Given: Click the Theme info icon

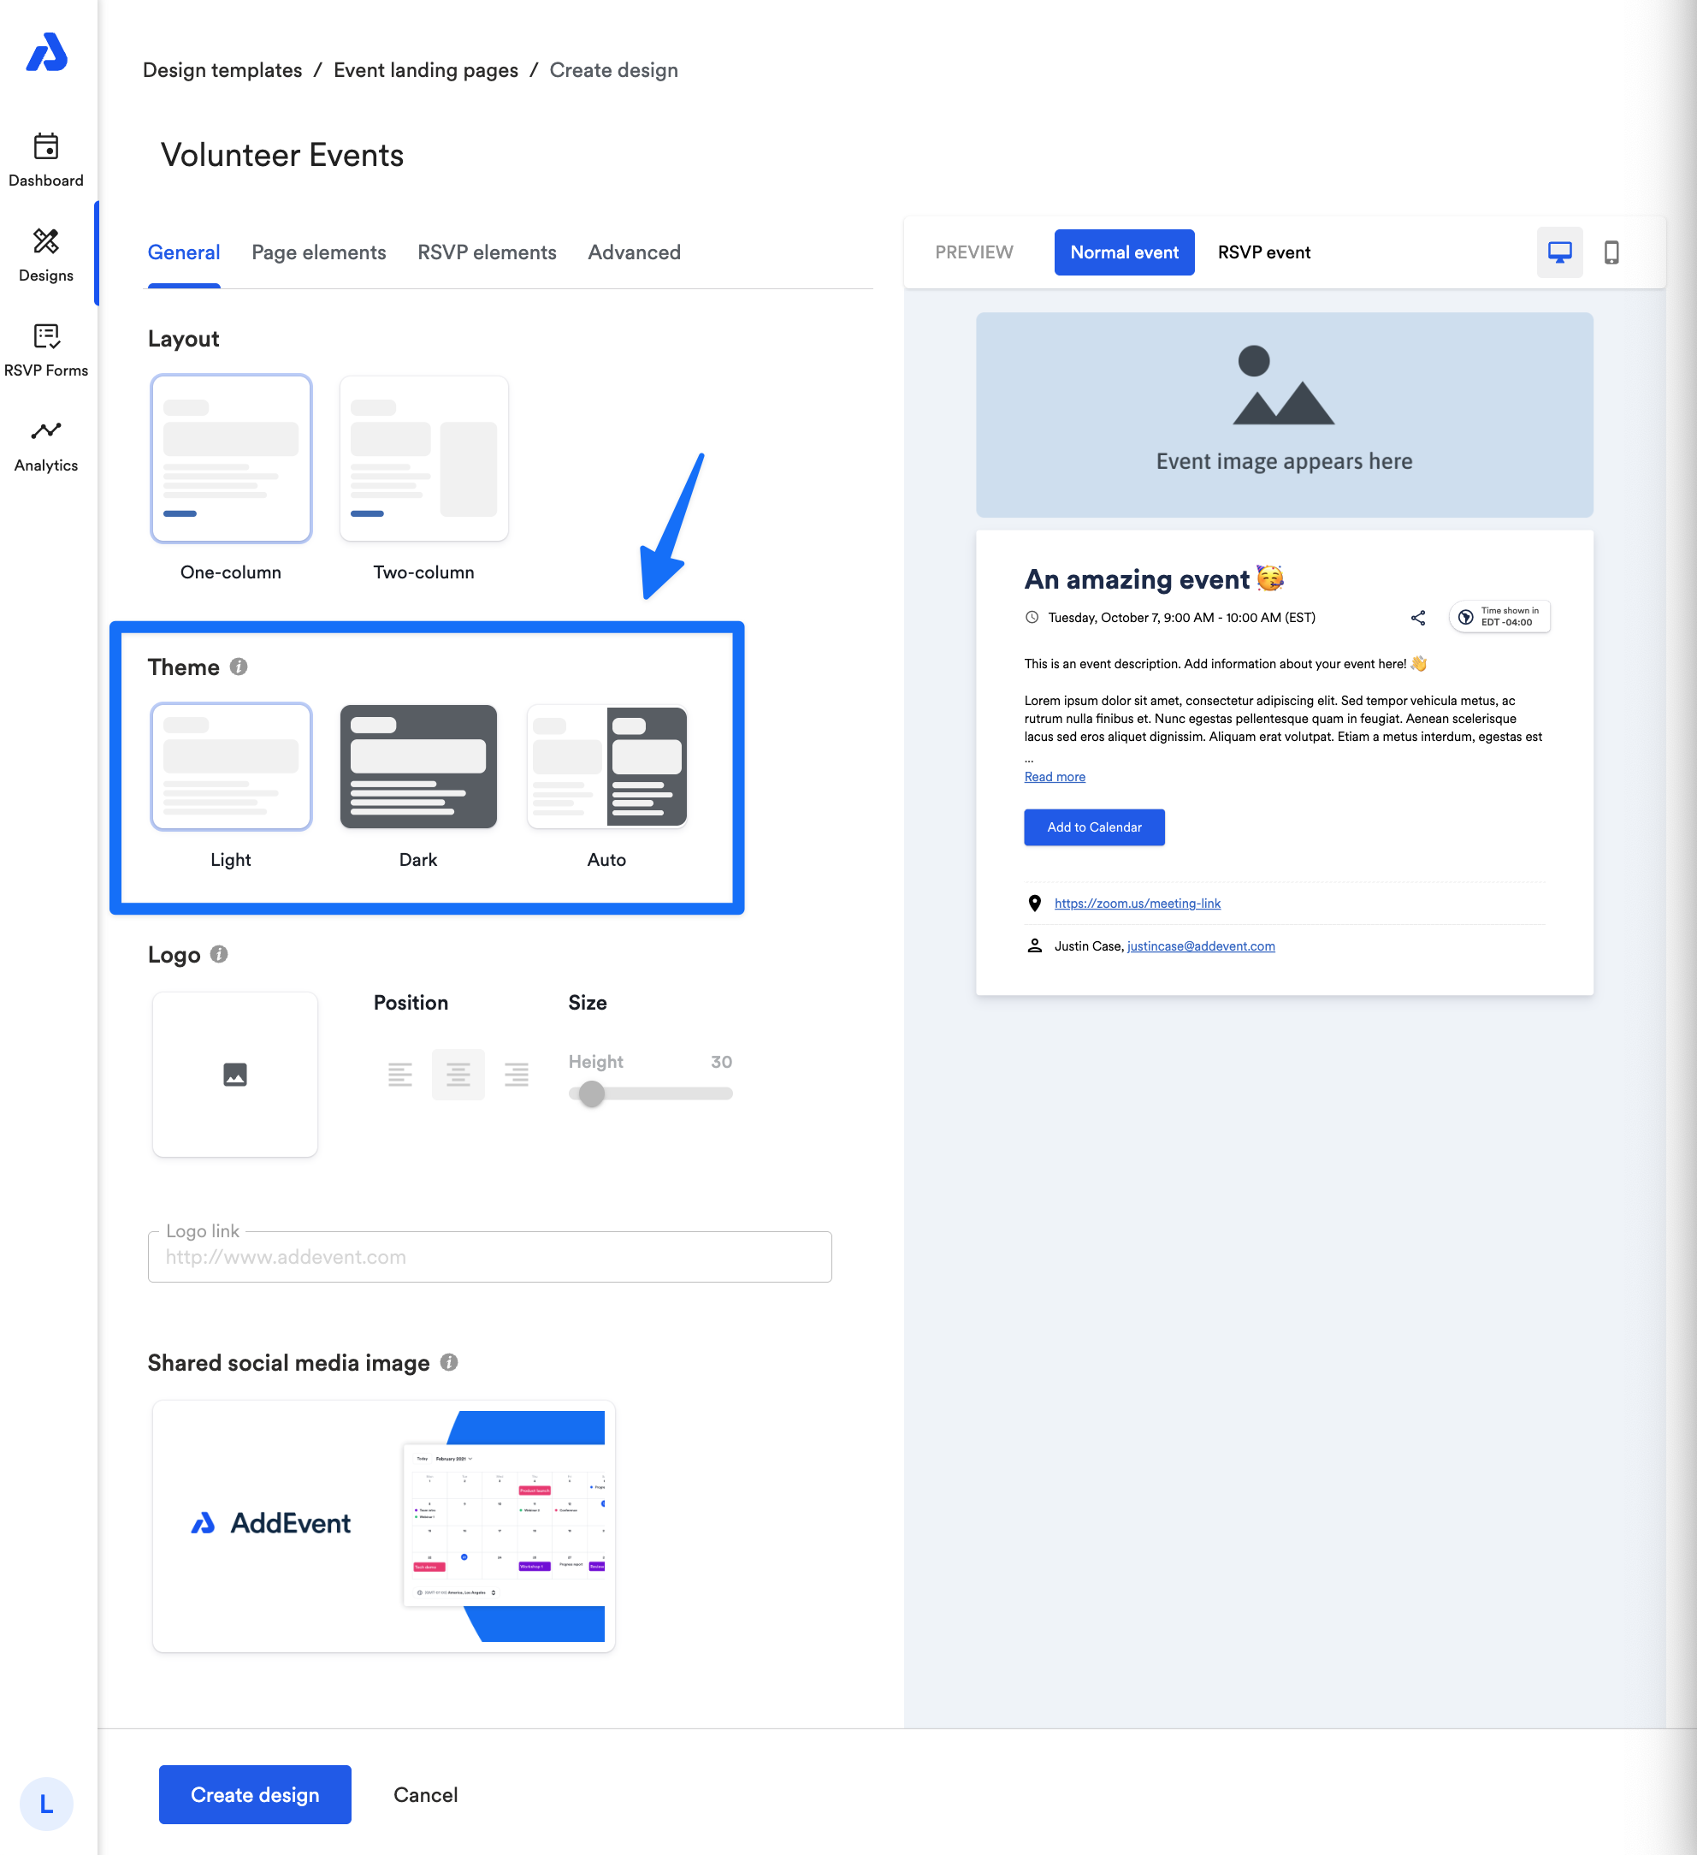Looking at the screenshot, I should [239, 667].
